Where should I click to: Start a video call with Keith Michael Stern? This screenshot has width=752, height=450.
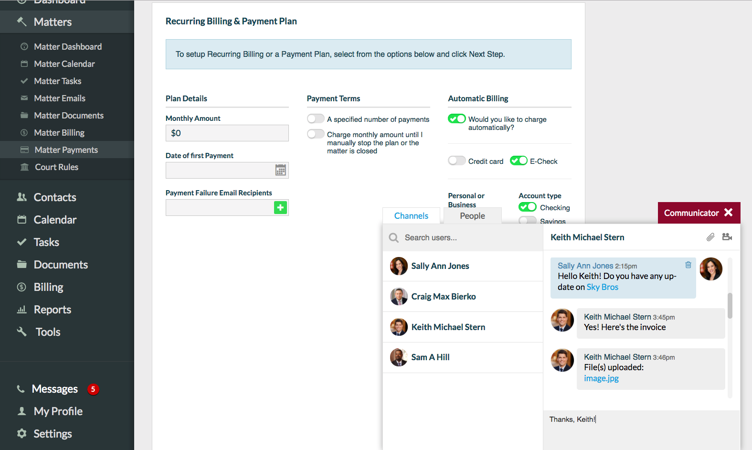click(x=727, y=237)
